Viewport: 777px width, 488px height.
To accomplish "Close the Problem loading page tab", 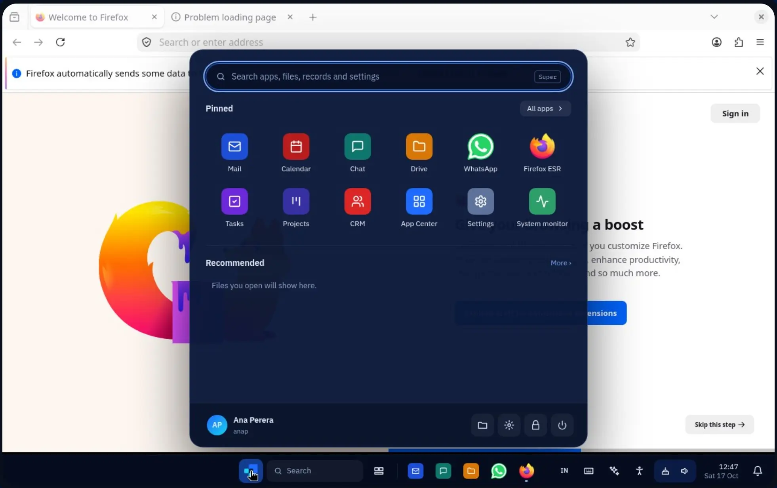I will point(290,17).
